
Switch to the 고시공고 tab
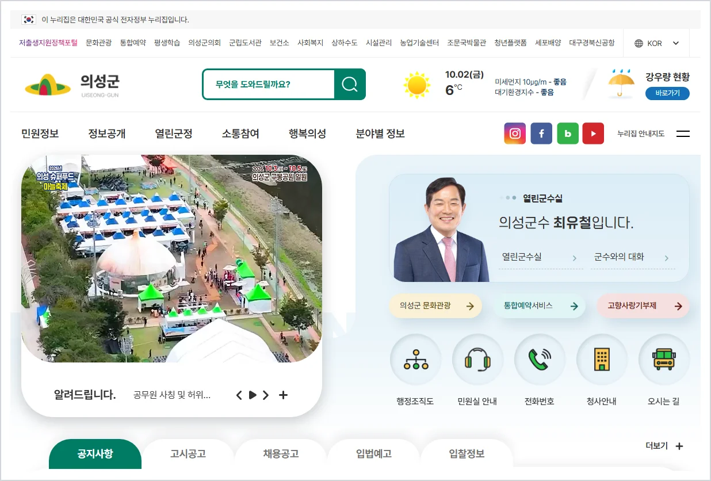click(x=188, y=454)
